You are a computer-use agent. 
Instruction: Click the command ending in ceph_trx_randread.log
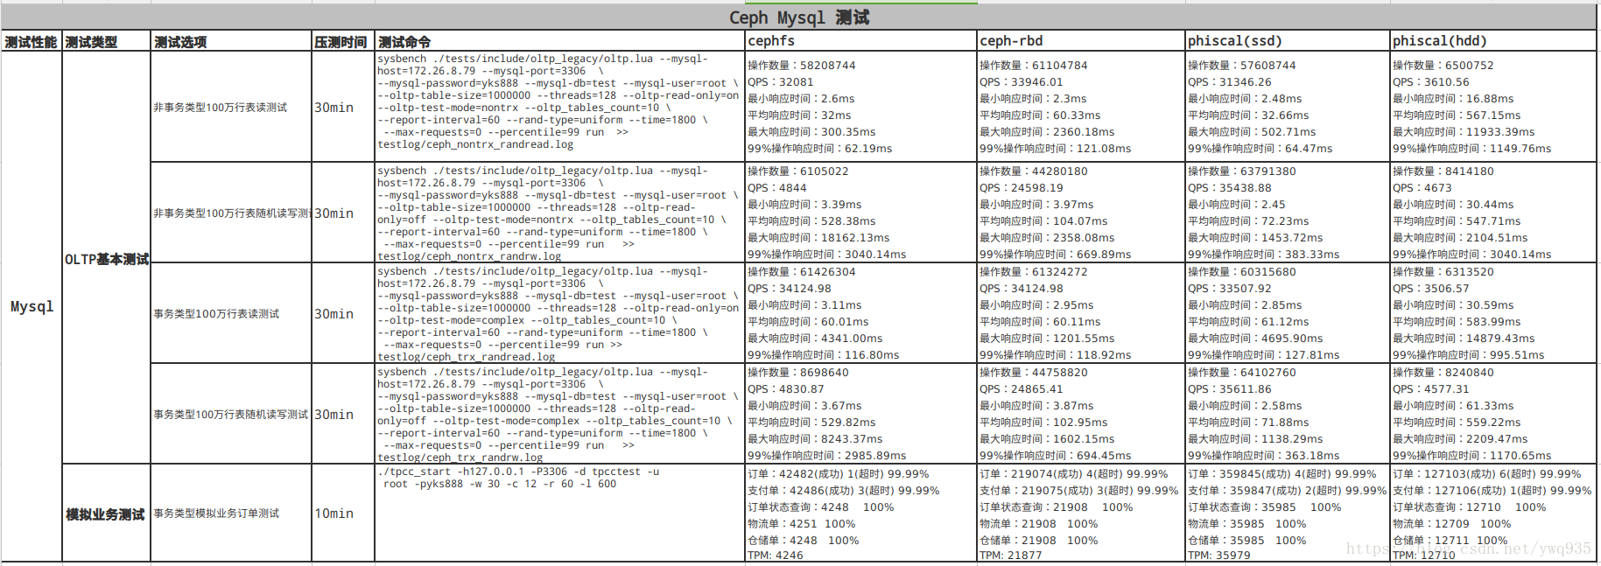click(559, 313)
